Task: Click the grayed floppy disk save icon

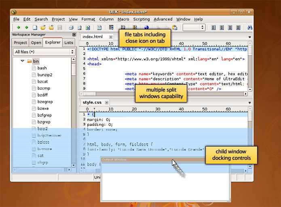Action: [x=59, y=27]
